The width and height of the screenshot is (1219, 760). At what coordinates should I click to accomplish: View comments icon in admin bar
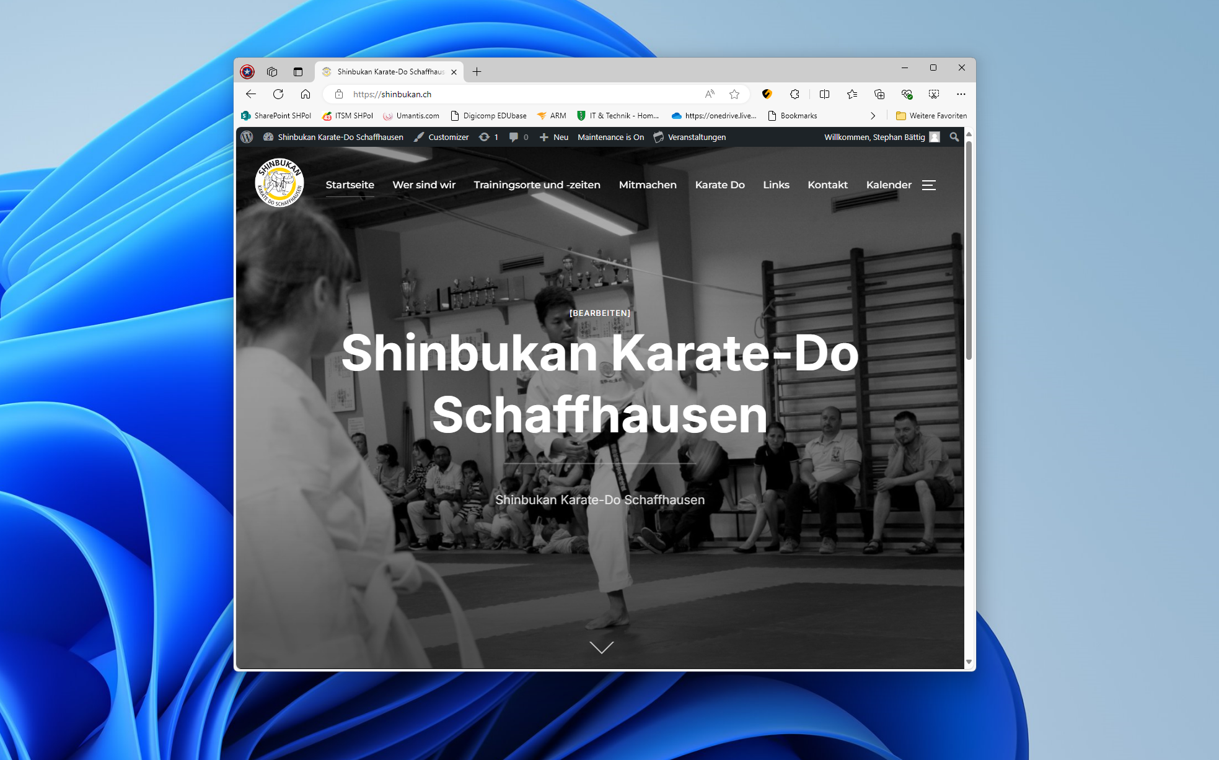pyautogui.click(x=519, y=137)
